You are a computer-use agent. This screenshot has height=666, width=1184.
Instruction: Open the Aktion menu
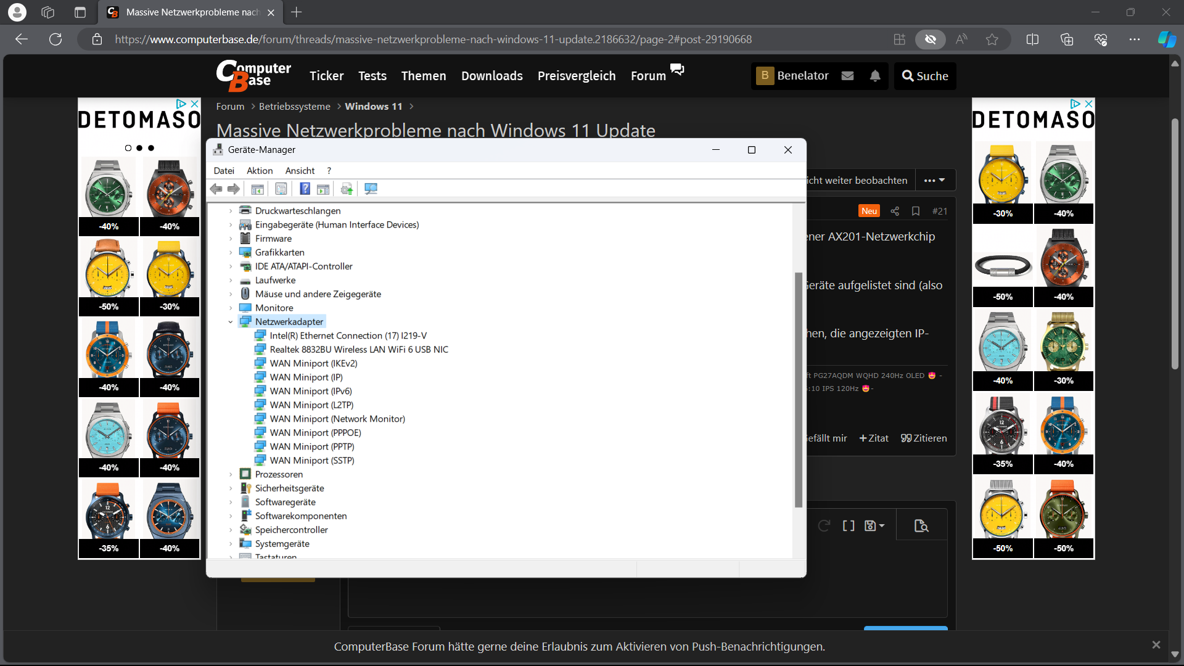pos(259,171)
